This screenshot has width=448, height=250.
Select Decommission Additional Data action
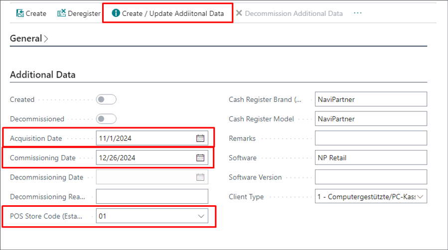(x=294, y=13)
